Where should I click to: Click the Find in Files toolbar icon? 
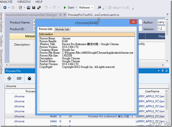[x=99, y=7]
